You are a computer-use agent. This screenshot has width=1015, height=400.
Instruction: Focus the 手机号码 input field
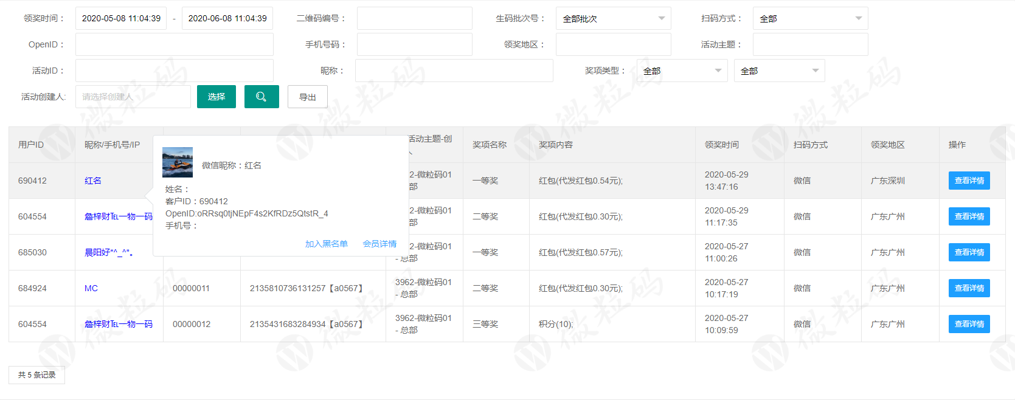tap(414, 45)
